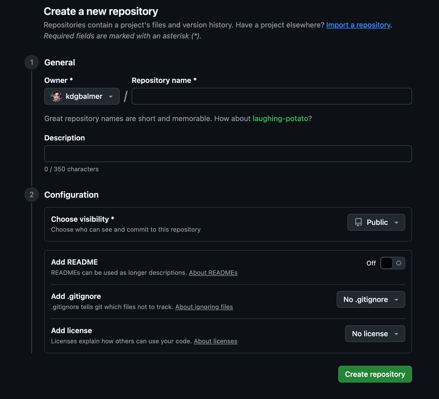Click into the Description input box
Screen dimensions: 439x399
(x=228, y=154)
